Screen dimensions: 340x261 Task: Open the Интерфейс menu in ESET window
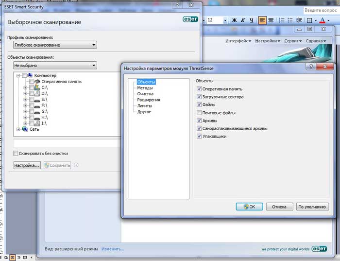point(238,41)
